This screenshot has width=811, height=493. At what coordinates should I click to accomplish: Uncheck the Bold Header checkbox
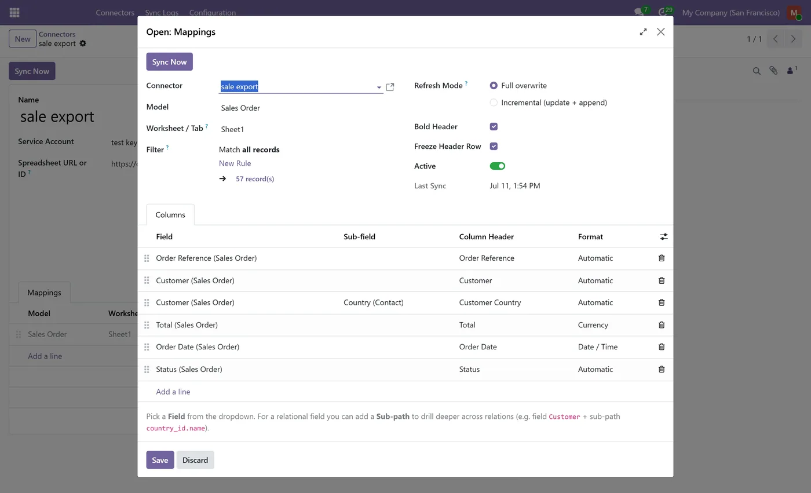pos(494,127)
